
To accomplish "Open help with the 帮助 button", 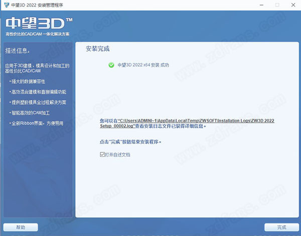I will (x=21, y=227).
